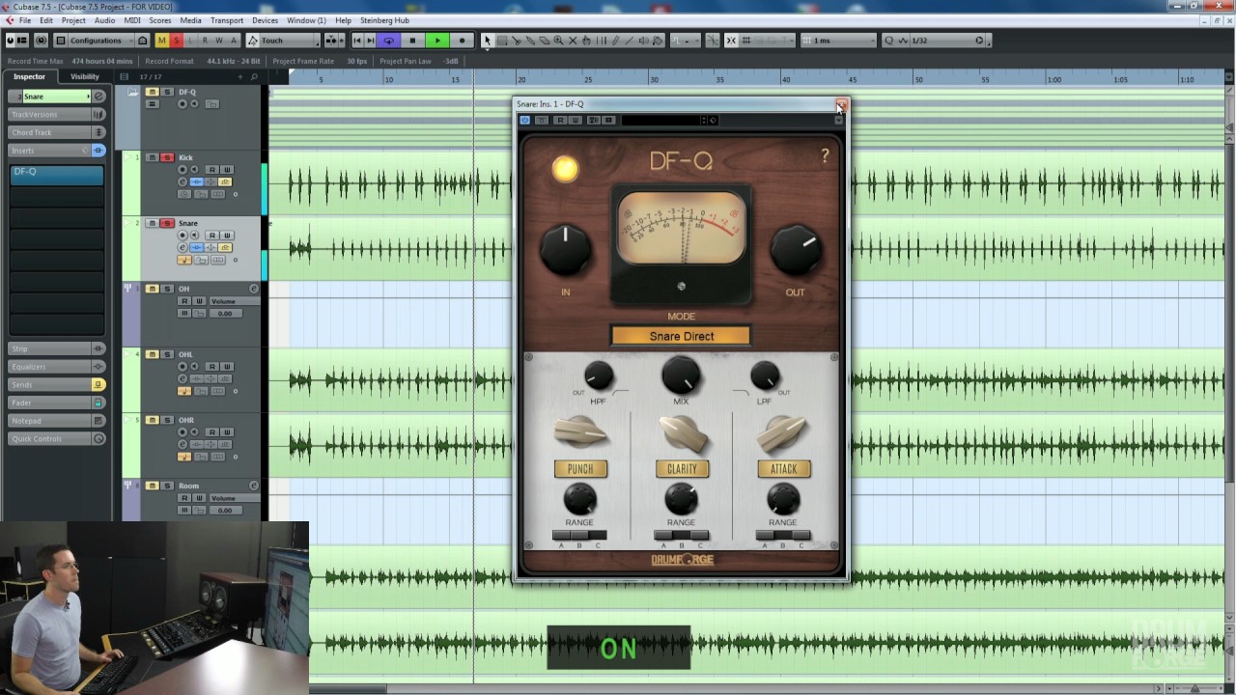Image resolution: width=1236 pixels, height=695 pixels.
Task: Start playback with the green Play button
Action: tap(437, 41)
